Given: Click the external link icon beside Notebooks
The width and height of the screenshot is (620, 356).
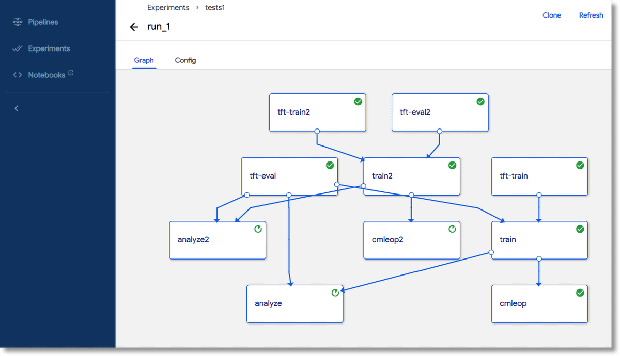Looking at the screenshot, I should pos(71,73).
